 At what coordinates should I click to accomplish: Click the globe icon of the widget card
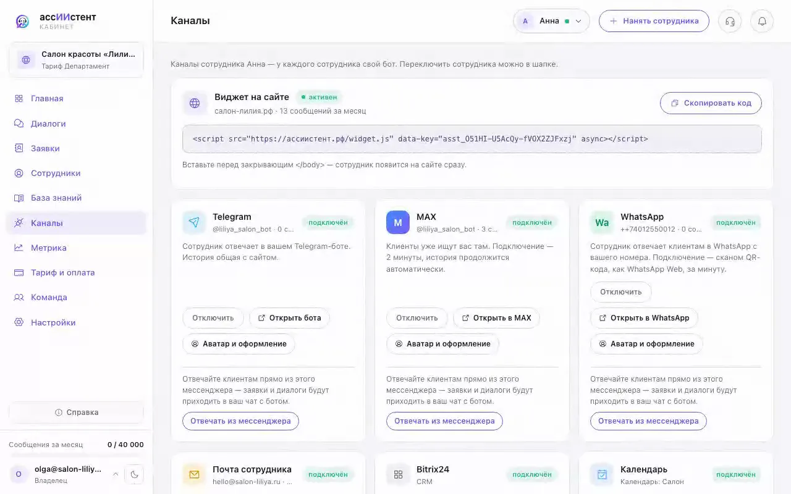pos(195,103)
